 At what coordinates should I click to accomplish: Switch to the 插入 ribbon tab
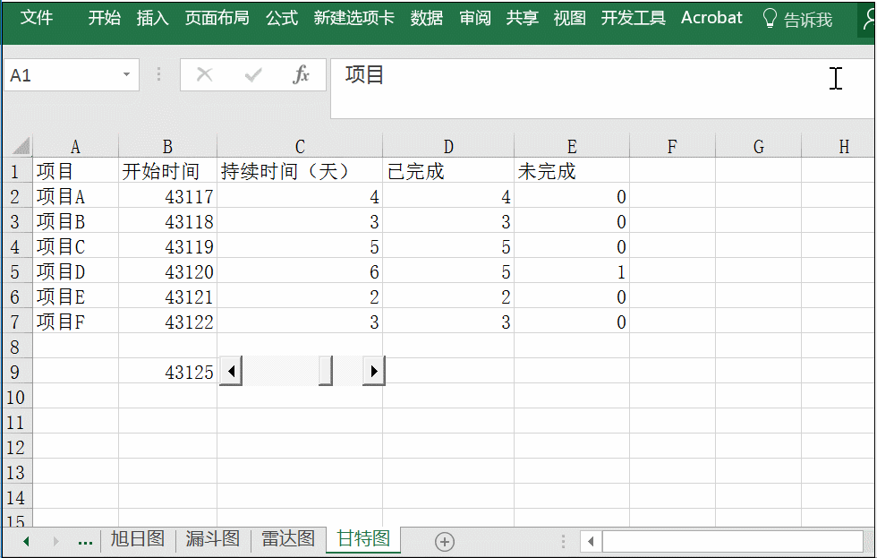(x=152, y=18)
